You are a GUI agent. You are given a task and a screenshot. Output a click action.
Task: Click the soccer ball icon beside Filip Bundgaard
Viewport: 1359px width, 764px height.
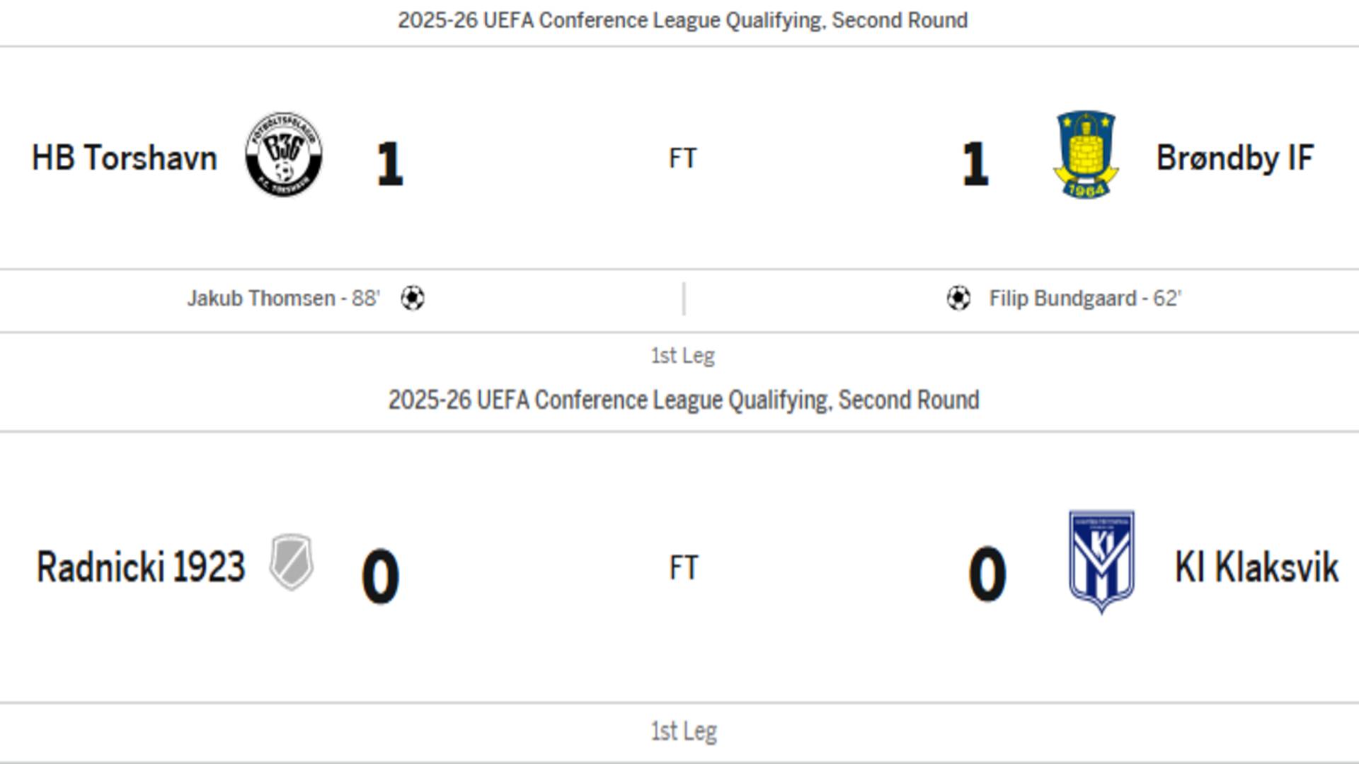pos(958,299)
